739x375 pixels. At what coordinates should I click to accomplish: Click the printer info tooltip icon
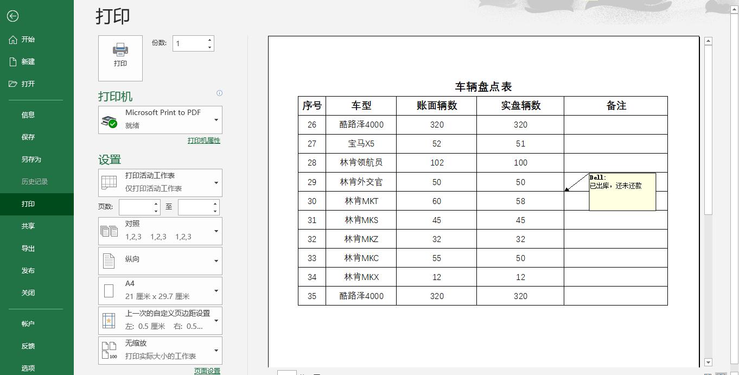[x=219, y=93]
